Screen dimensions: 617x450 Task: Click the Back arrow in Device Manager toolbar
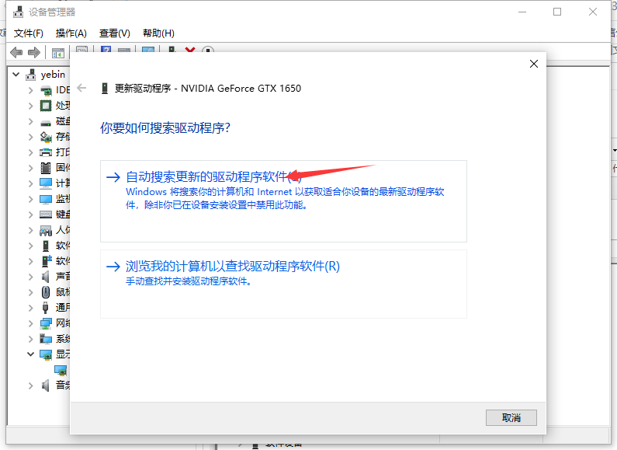pos(16,52)
